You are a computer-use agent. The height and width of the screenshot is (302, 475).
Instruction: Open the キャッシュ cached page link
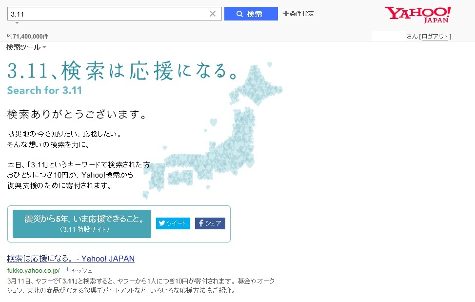pos(79,270)
